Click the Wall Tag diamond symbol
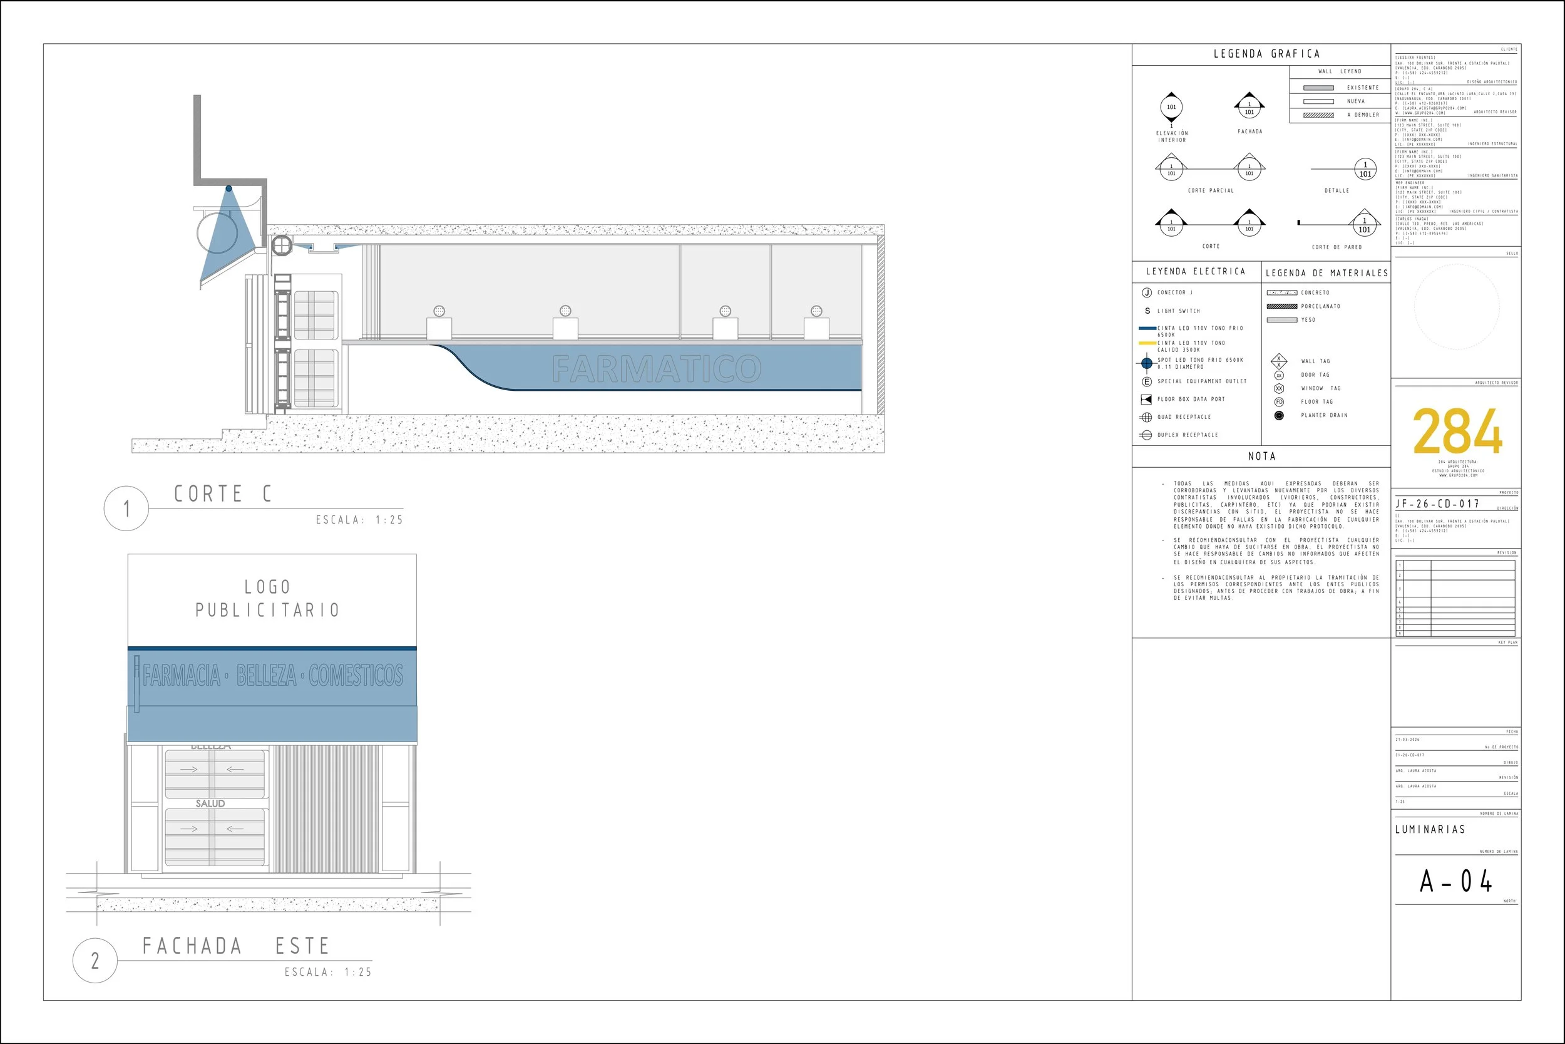 1279,361
